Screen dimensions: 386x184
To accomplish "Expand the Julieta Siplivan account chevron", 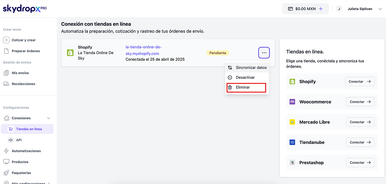I will [x=380, y=9].
